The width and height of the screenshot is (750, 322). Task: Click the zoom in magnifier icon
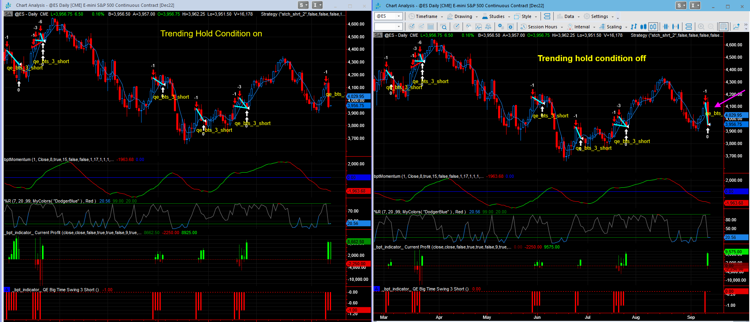(701, 27)
